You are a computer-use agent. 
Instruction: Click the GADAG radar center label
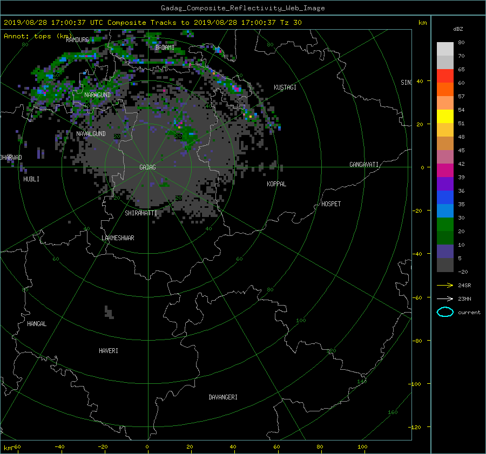tap(147, 167)
